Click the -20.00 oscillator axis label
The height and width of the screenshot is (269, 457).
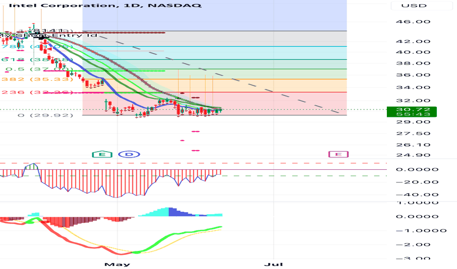pyautogui.click(x=417, y=182)
